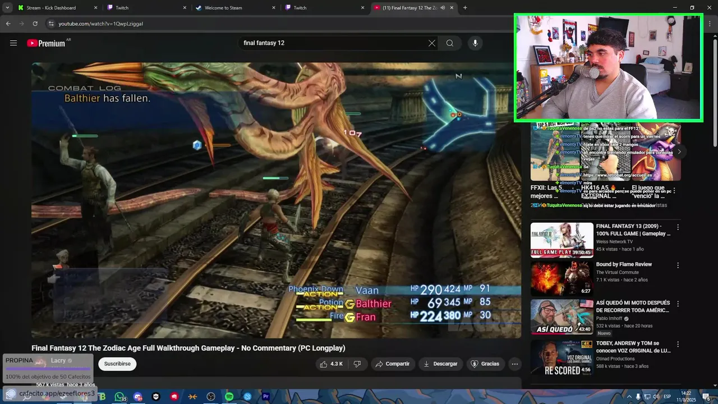
Task: Open the video's more actions ellipsis
Action: pos(514,364)
